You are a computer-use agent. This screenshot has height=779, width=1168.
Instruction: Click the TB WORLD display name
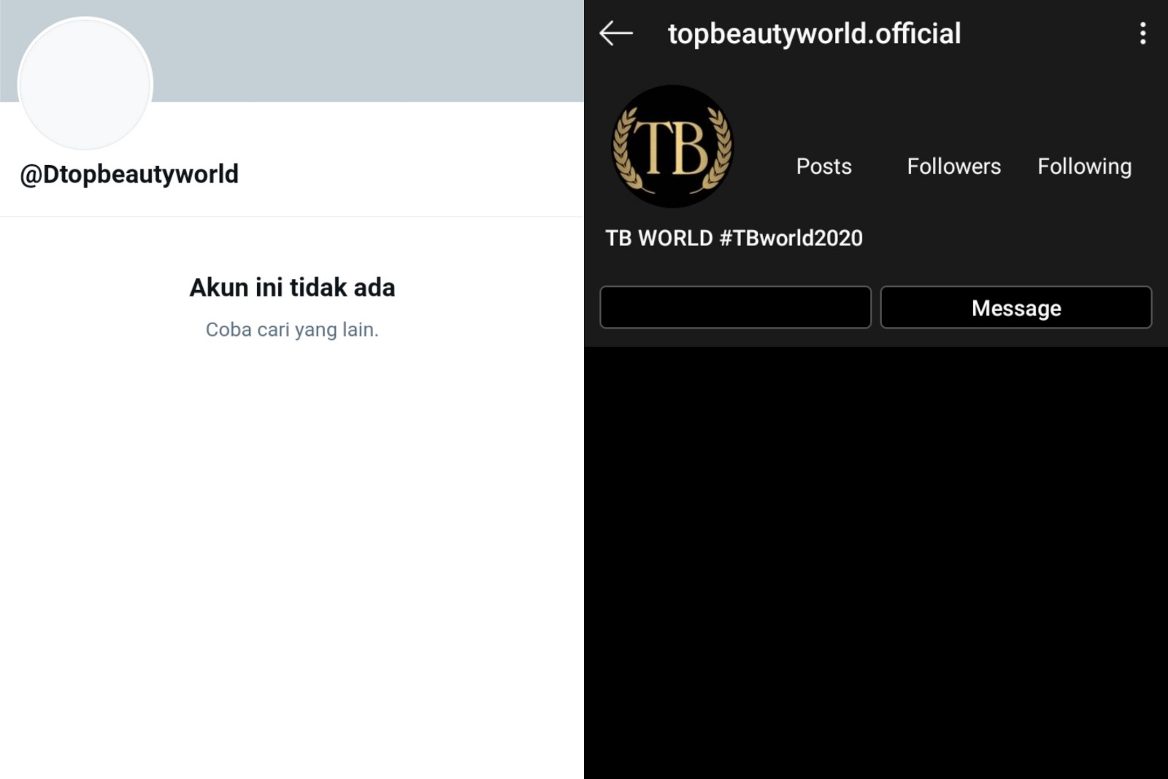658,238
